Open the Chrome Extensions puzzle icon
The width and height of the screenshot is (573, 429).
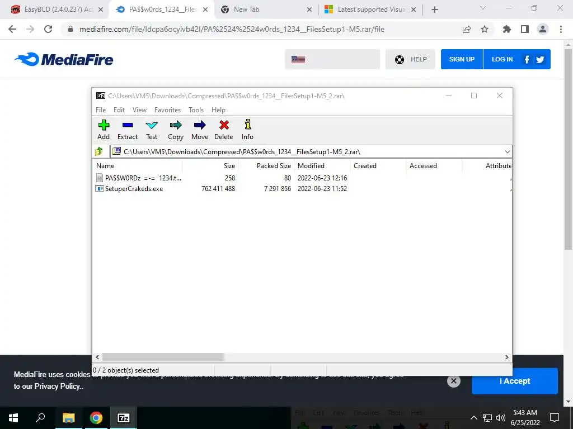[x=507, y=29]
